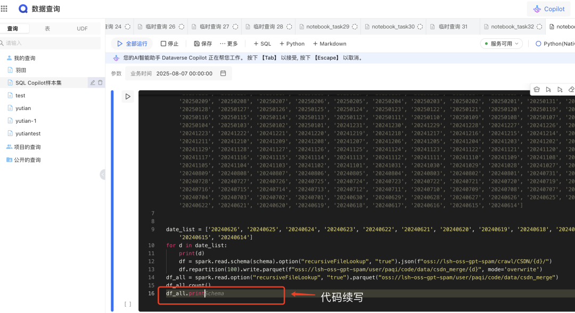Image resolution: width=575 pixels, height=313 pixels.
Task: Collapse the sidebar with the handle arrow
Action: pos(103,175)
